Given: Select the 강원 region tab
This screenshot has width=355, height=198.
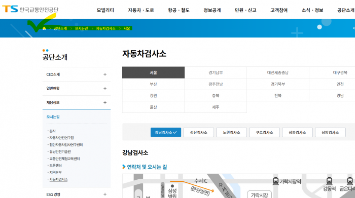Looking at the screenshot, I should point(153,96).
